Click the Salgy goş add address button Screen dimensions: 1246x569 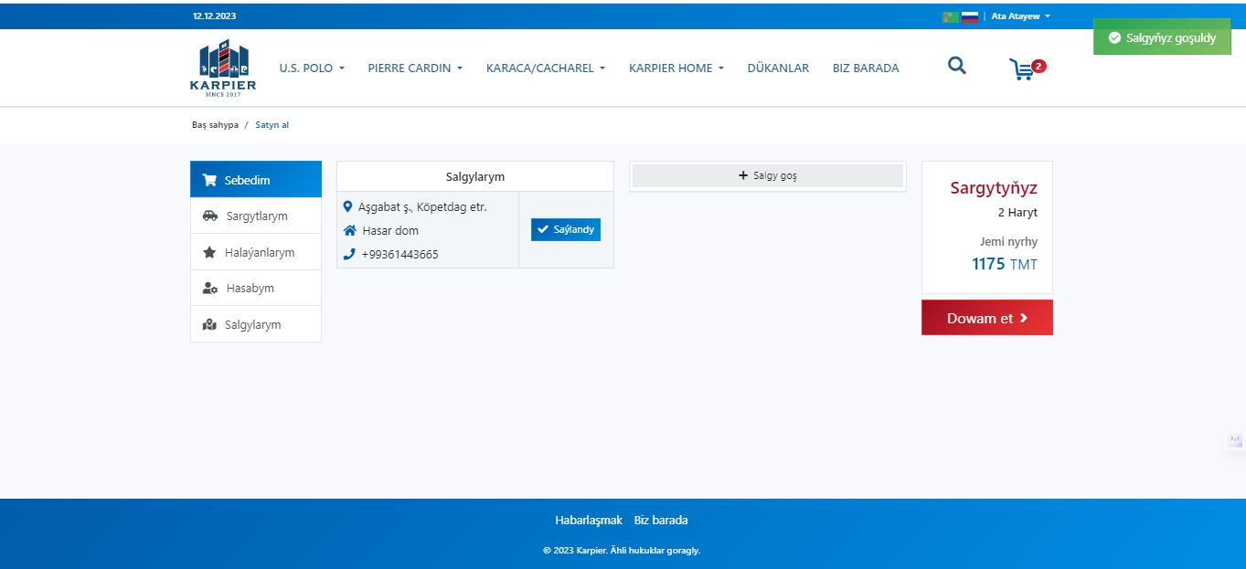[767, 176]
